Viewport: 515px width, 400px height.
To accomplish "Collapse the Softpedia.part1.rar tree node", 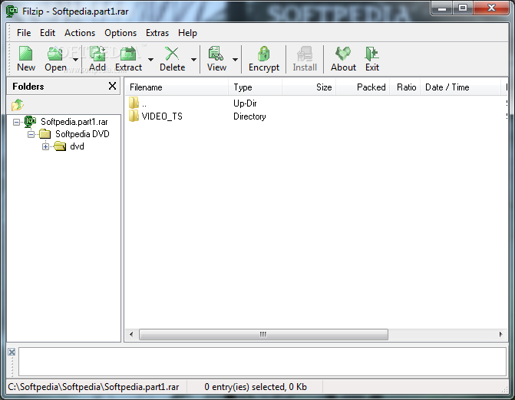I will 16,123.
